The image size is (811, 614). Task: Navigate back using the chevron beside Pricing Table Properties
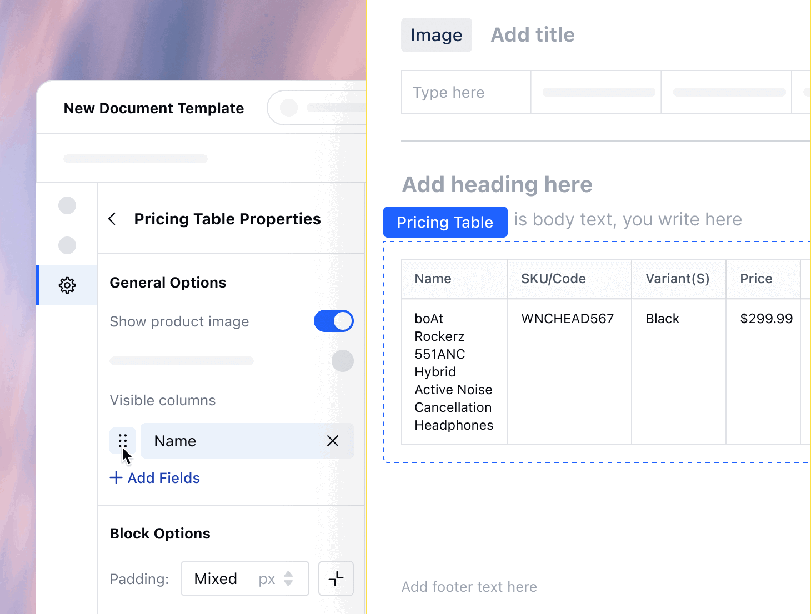(112, 219)
